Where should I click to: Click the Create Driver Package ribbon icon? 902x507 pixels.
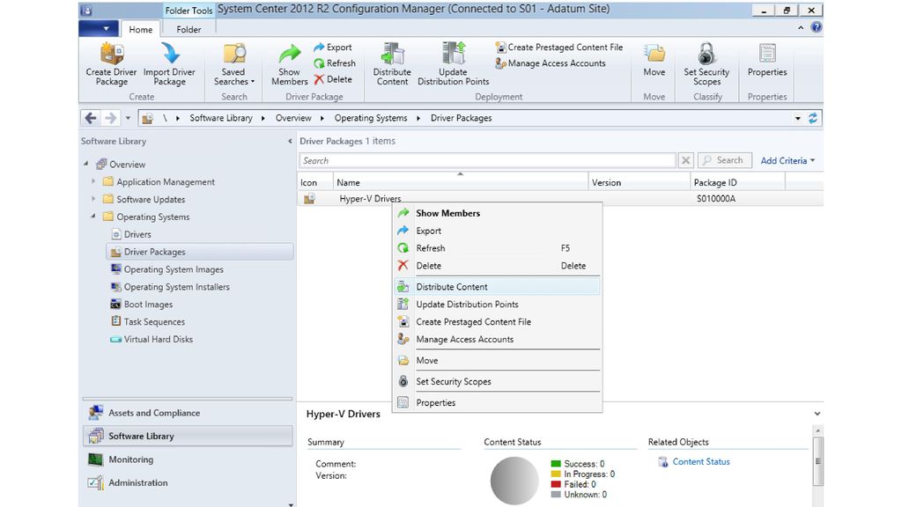coord(112,63)
